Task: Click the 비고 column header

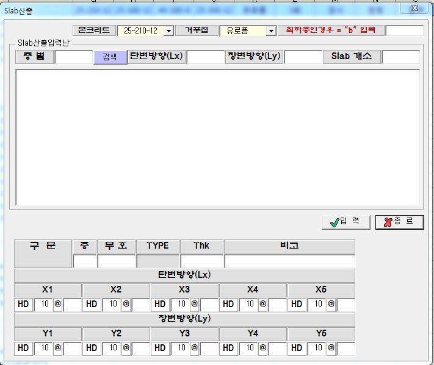Action: pyautogui.click(x=289, y=246)
